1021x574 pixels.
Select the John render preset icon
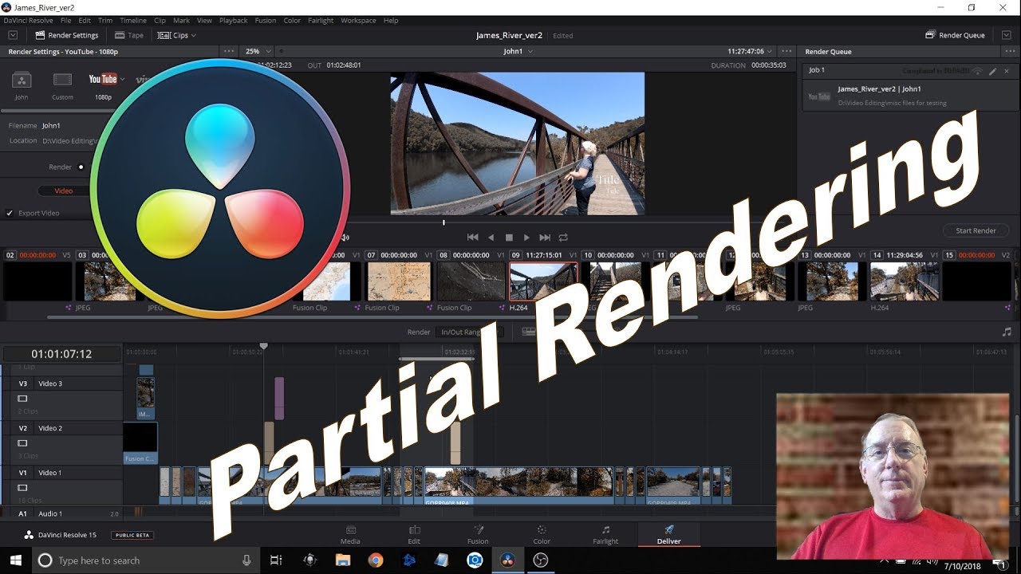click(22, 80)
